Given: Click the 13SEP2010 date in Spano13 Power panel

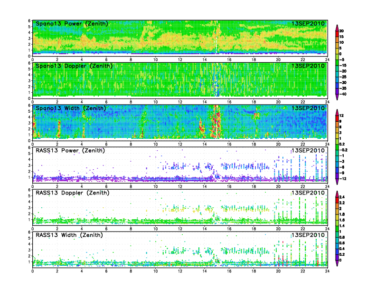Looking at the screenshot, I should (308, 23).
